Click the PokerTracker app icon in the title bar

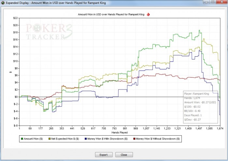point(3,3)
